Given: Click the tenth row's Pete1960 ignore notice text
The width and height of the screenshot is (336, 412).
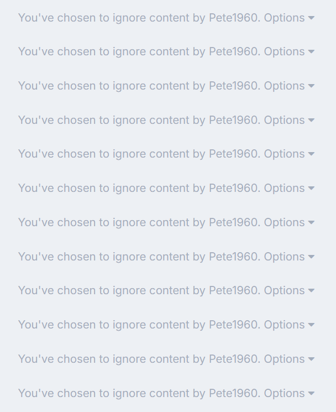Looking at the screenshot, I should 138,325.
